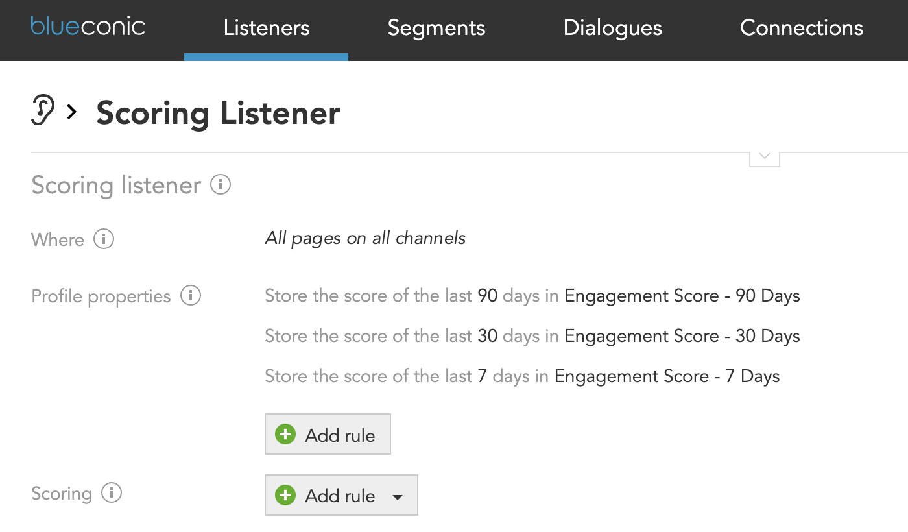Open Engagement Score - 7 Days property
The width and height of the screenshot is (908, 532).
pos(667,376)
